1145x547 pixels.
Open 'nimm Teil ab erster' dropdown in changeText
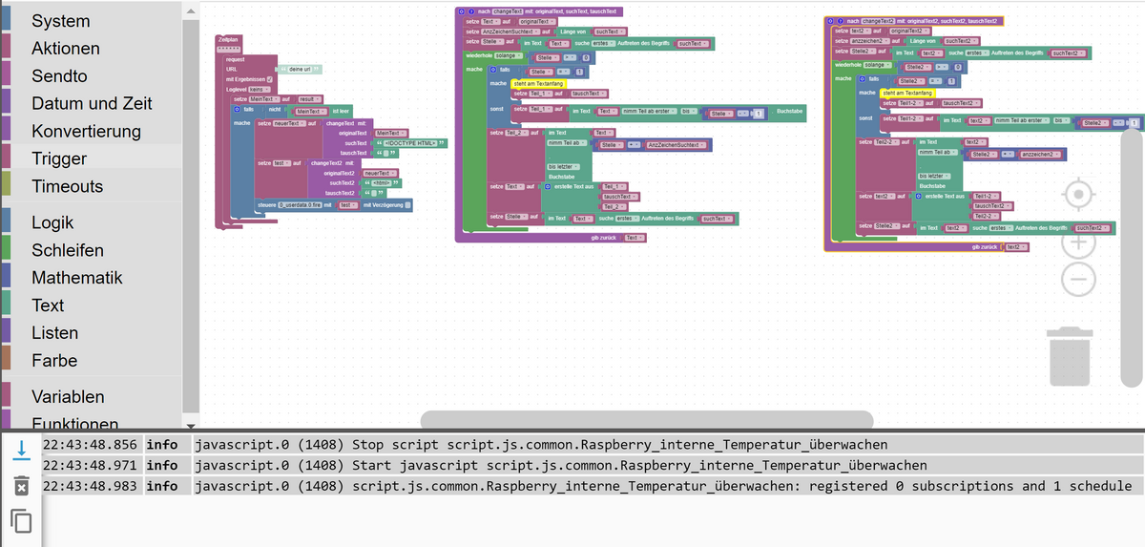649,112
